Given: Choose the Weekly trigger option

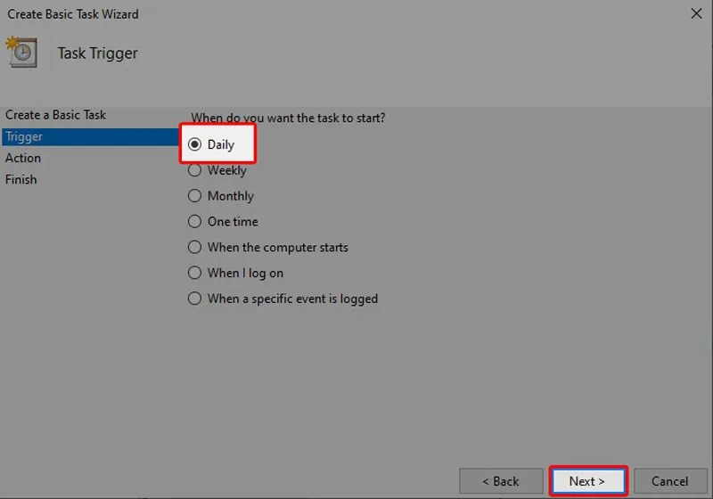Looking at the screenshot, I should [x=195, y=170].
